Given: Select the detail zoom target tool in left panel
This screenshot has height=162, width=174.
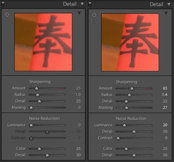Looking at the screenshot, I should point(7,15).
